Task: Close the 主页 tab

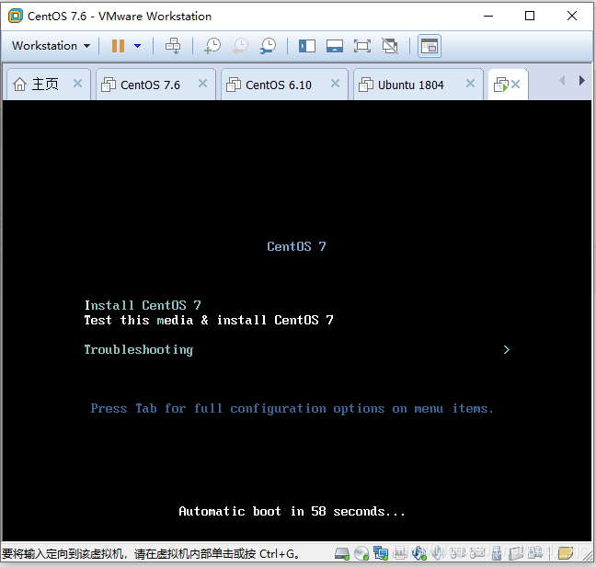Action: coord(77,84)
